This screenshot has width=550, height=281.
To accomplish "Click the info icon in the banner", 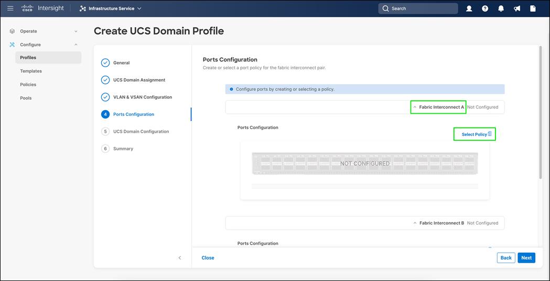I will (x=231, y=89).
